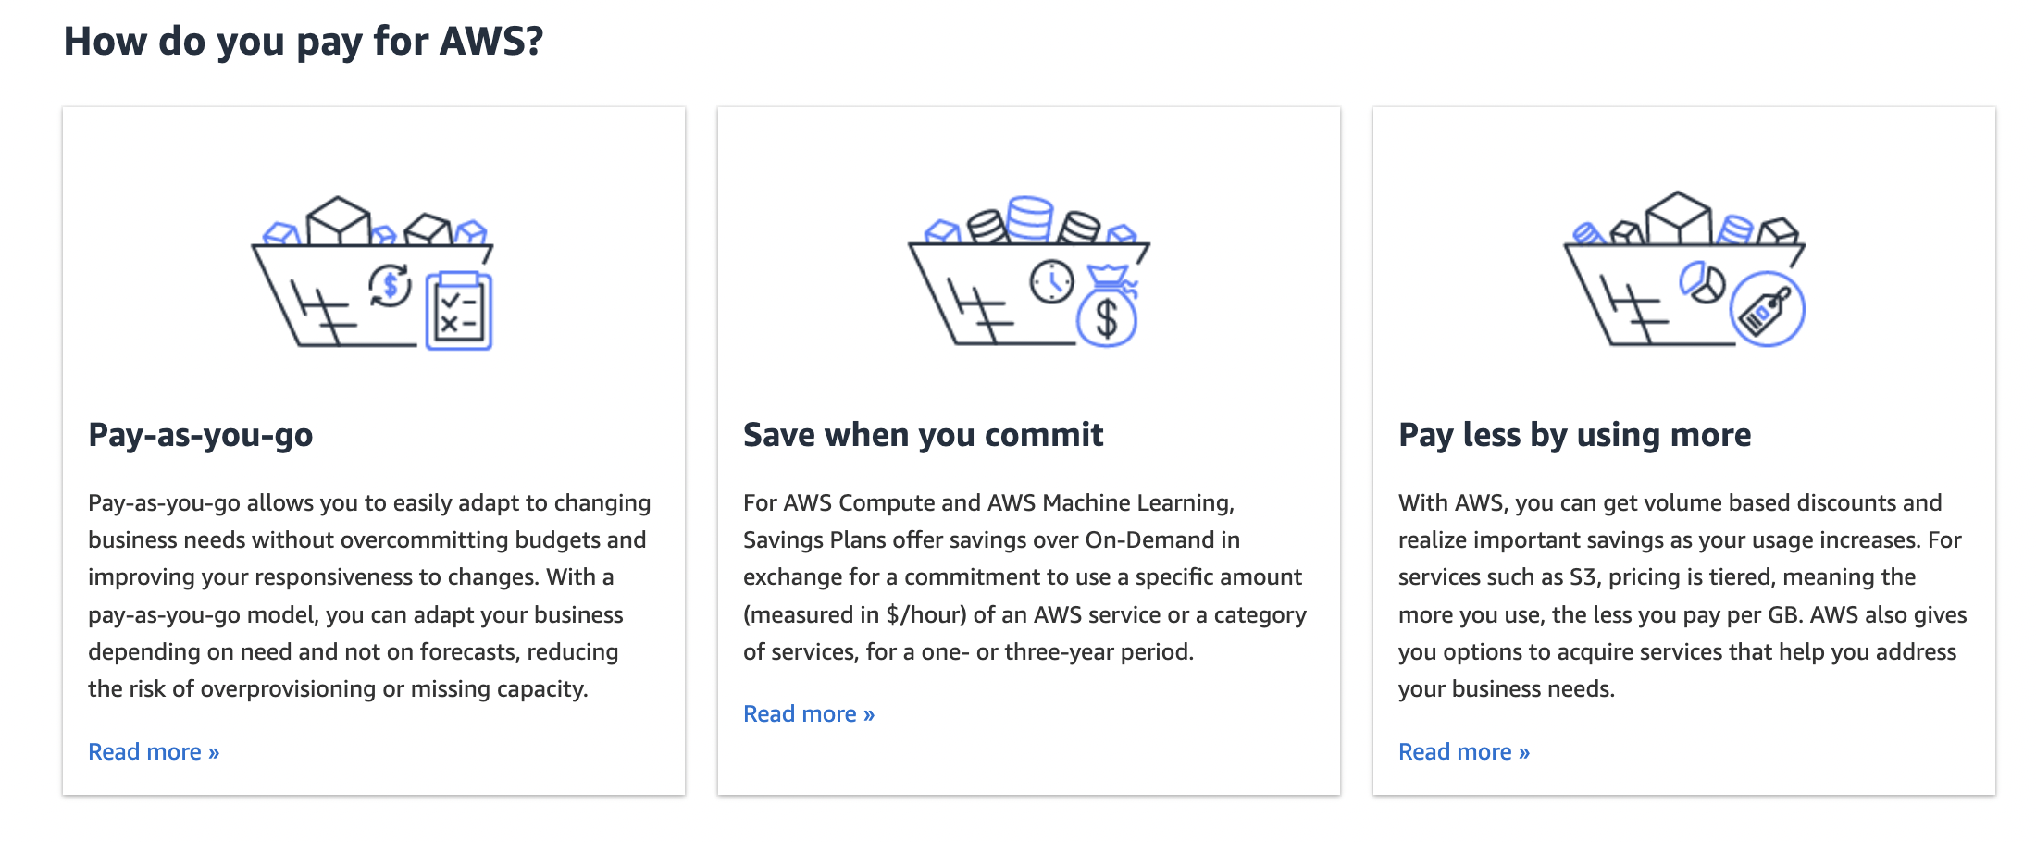Click the Save when you commit heading

(x=923, y=433)
